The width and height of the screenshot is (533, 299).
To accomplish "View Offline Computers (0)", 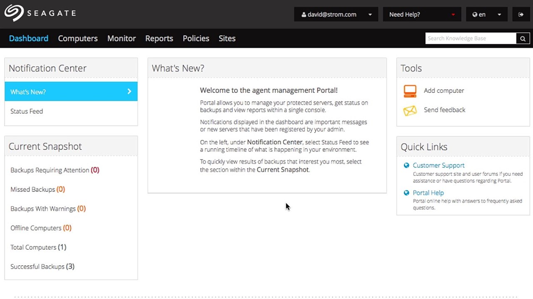I will coord(41,228).
